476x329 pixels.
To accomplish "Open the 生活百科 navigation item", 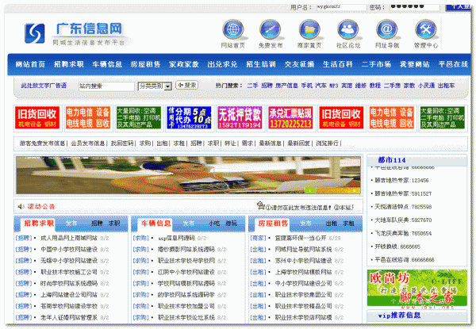I will [x=338, y=64].
